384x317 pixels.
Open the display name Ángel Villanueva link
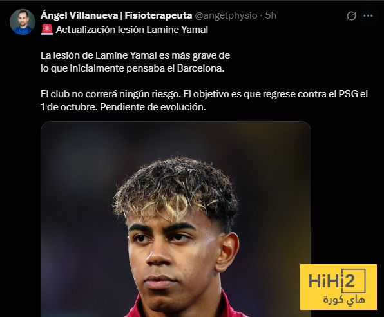click(x=79, y=15)
